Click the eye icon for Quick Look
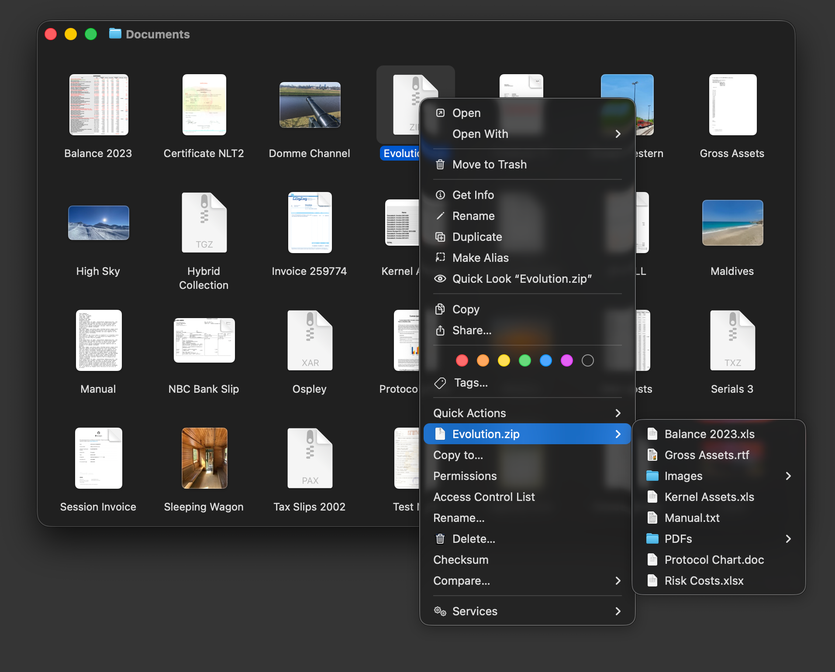Viewport: 835px width, 672px height. [440, 279]
